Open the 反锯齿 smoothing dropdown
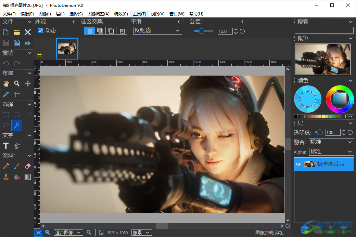The image size is (356, 237). [x=157, y=31]
